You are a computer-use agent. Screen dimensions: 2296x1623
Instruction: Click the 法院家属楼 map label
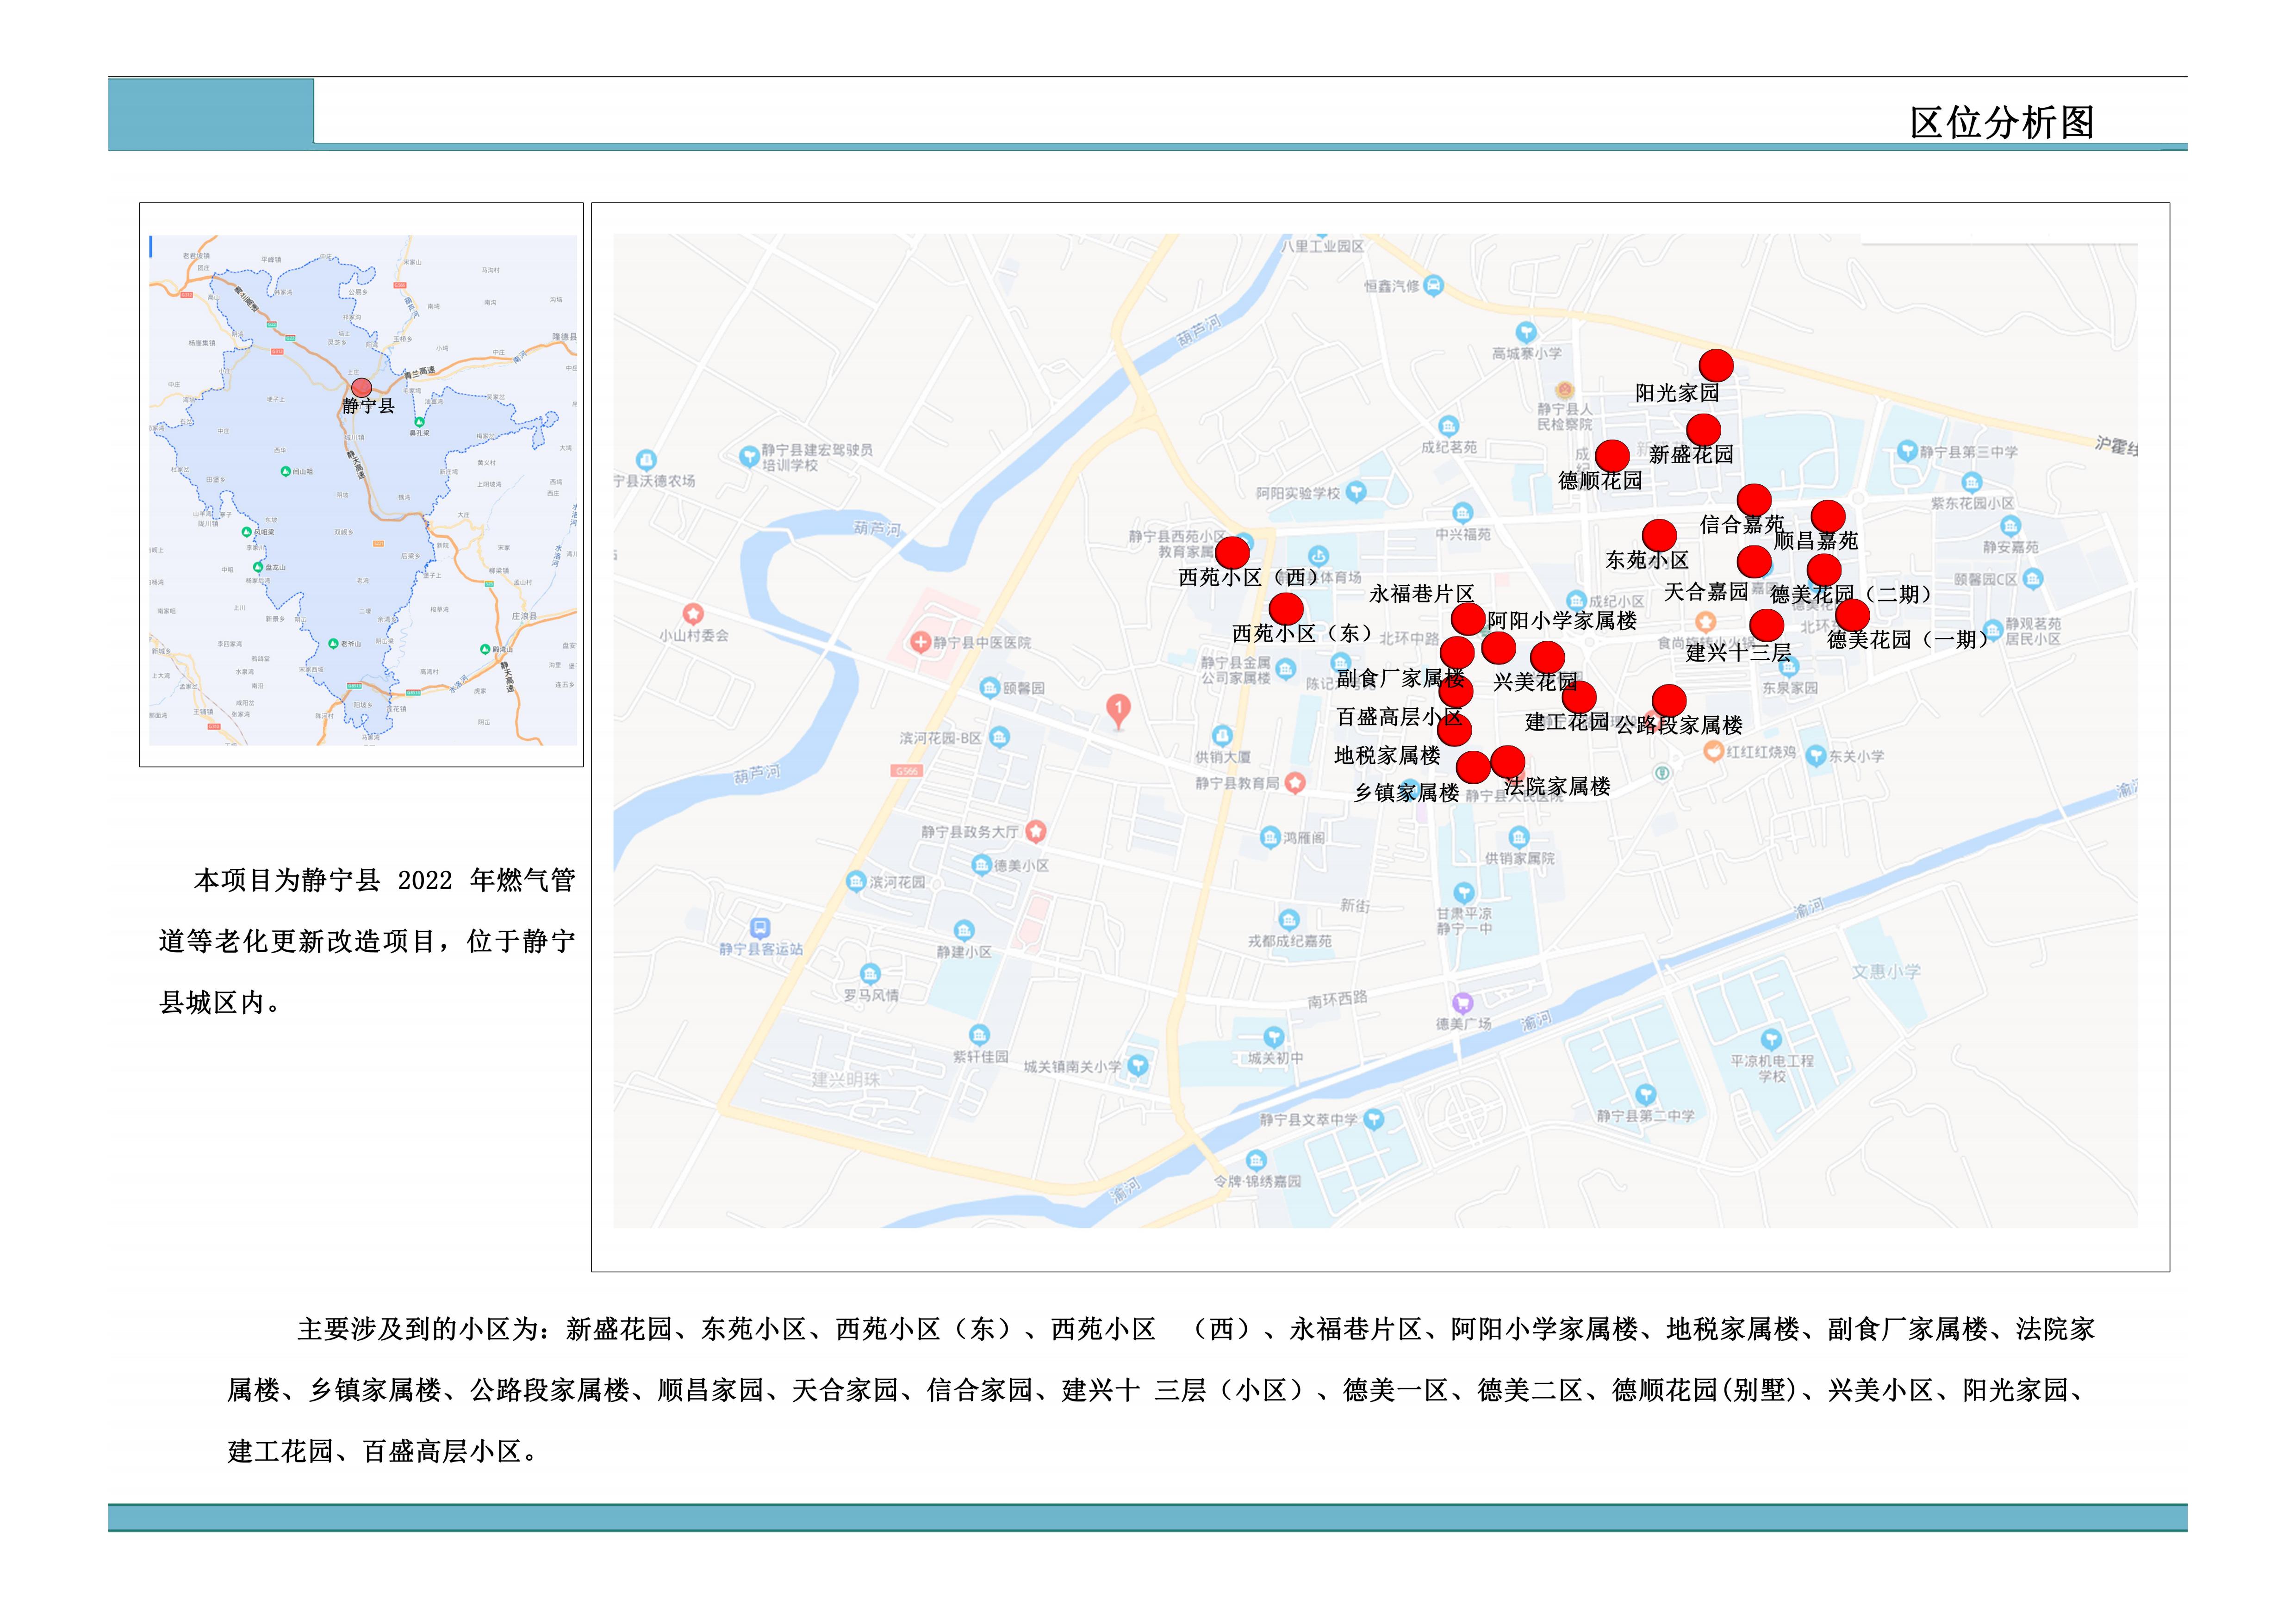(1557, 787)
